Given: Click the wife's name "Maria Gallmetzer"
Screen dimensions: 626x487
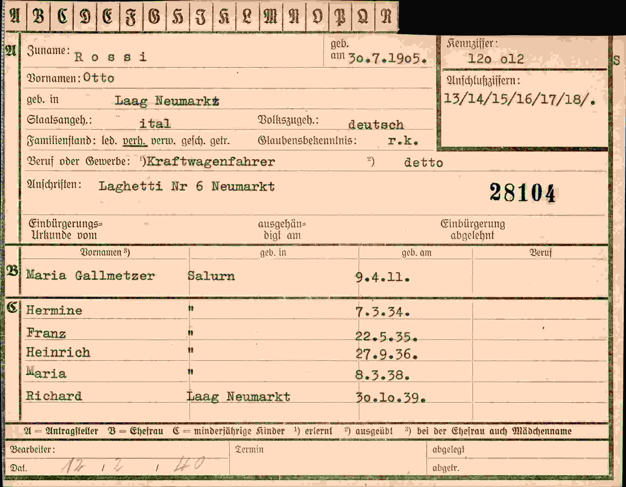Looking at the screenshot, I should [90, 276].
